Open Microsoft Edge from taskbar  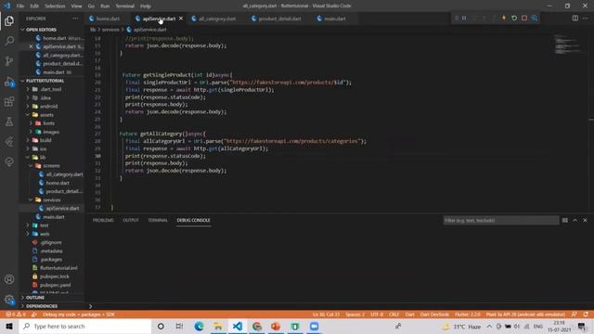pos(199,326)
